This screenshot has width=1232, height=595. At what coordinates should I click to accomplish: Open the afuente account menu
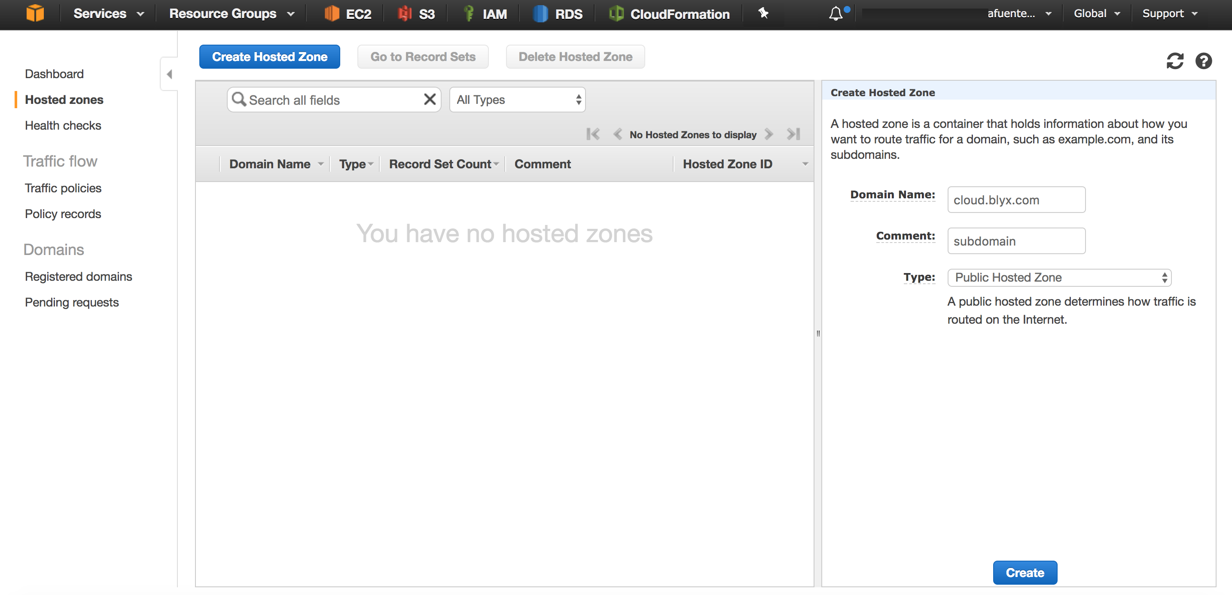pyautogui.click(x=1019, y=14)
